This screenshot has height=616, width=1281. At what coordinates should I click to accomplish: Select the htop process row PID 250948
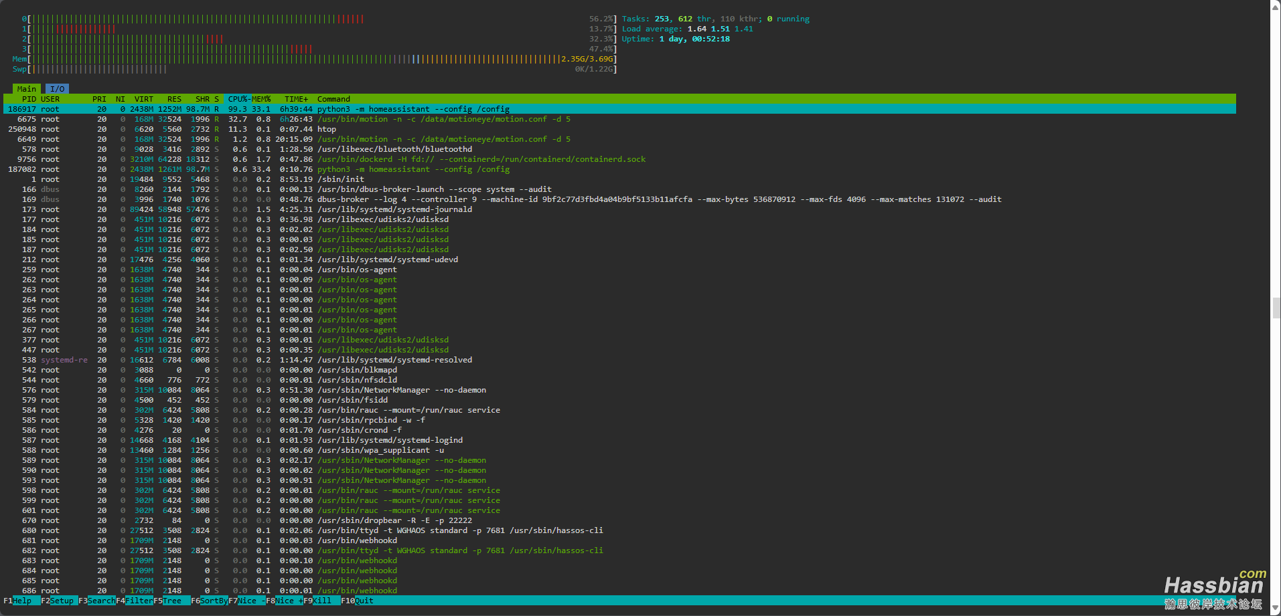click(x=619, y=129)
